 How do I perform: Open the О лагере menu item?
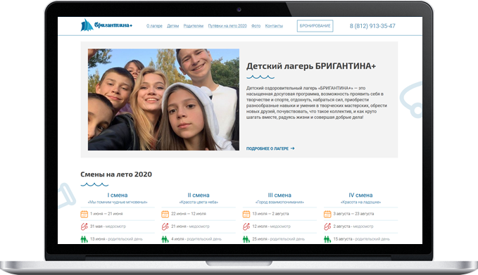point(154,26)
